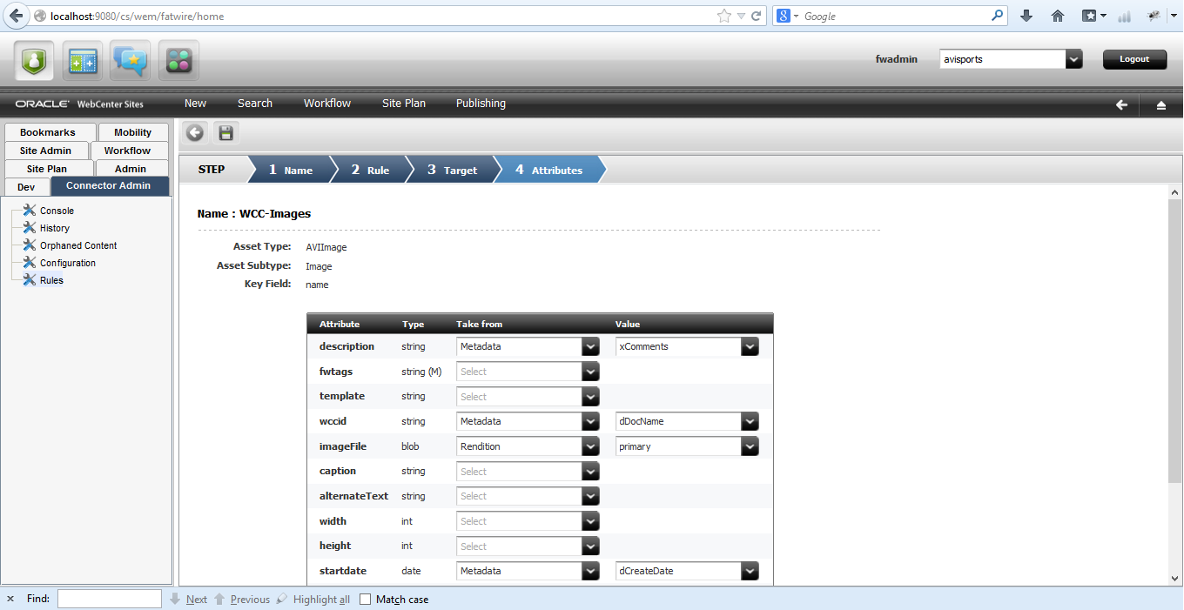Open the Community chat bubbles icon

129,59
